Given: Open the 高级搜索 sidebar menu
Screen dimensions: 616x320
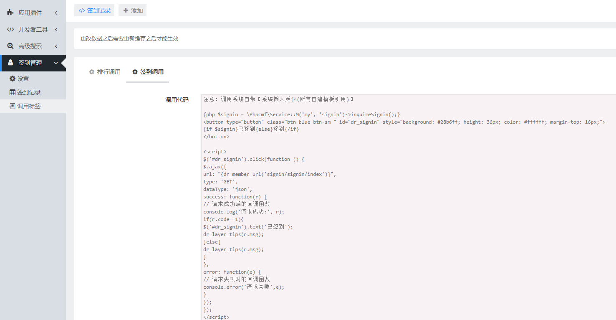Looking at the screenshot, I should click(x=33, y=46).
